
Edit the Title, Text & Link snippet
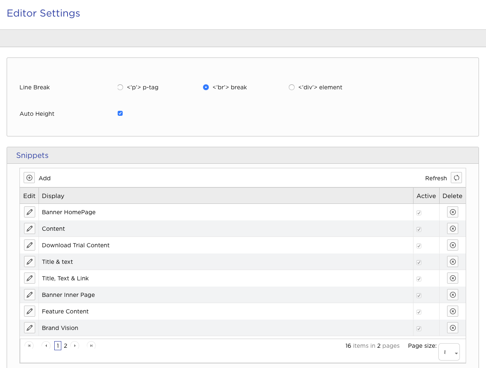click(29, 278)
